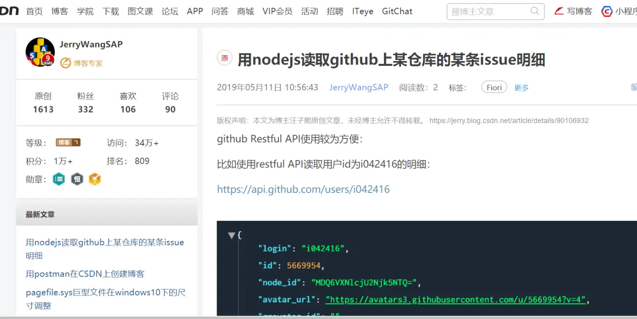Click the CSDN logo
The height and width of the screenshot is (319, 637).
point(9,11)
